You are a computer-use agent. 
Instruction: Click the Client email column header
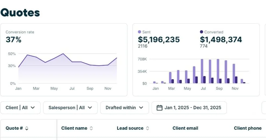185,128
